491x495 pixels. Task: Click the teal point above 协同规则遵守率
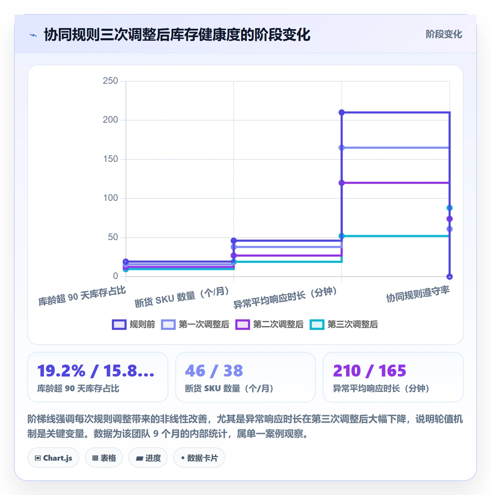coord(450,208)
